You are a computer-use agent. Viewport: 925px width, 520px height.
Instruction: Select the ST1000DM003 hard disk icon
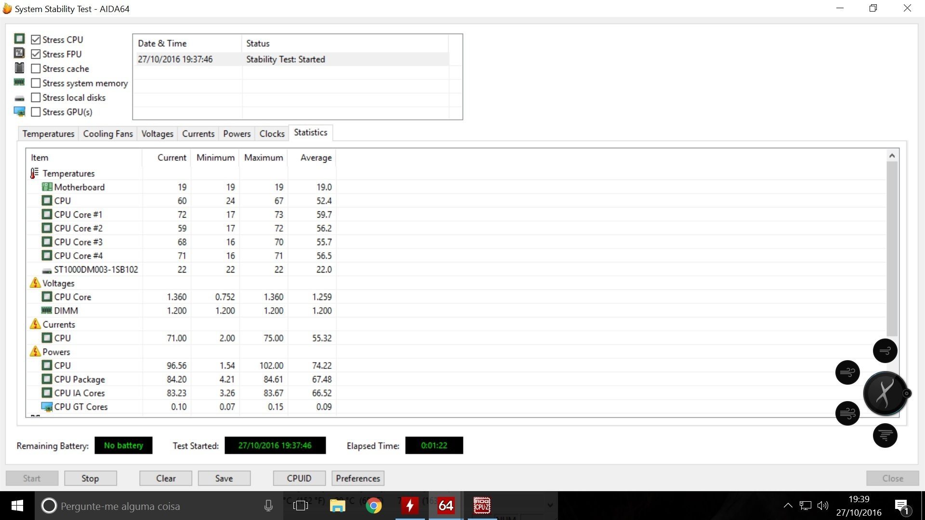pos(47,271)
